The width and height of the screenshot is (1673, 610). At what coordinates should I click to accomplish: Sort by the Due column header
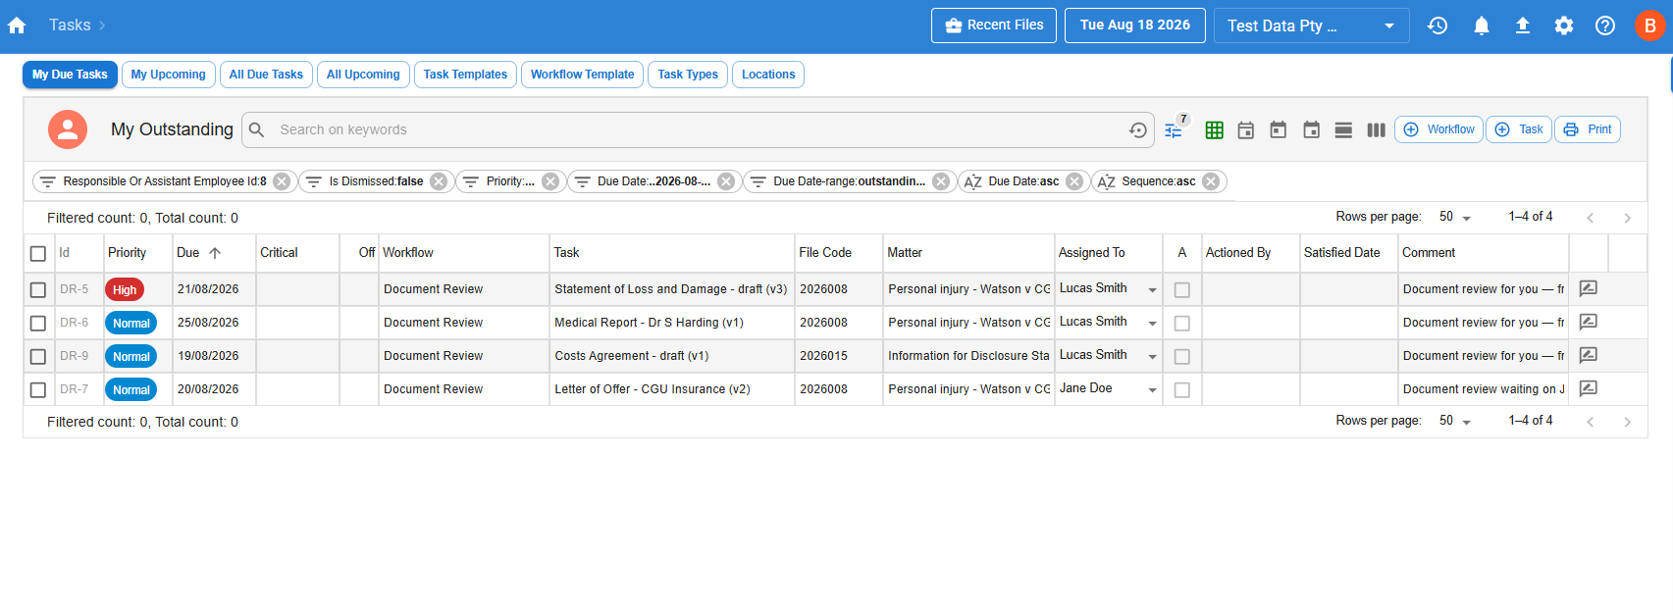(x=199, y=253)
